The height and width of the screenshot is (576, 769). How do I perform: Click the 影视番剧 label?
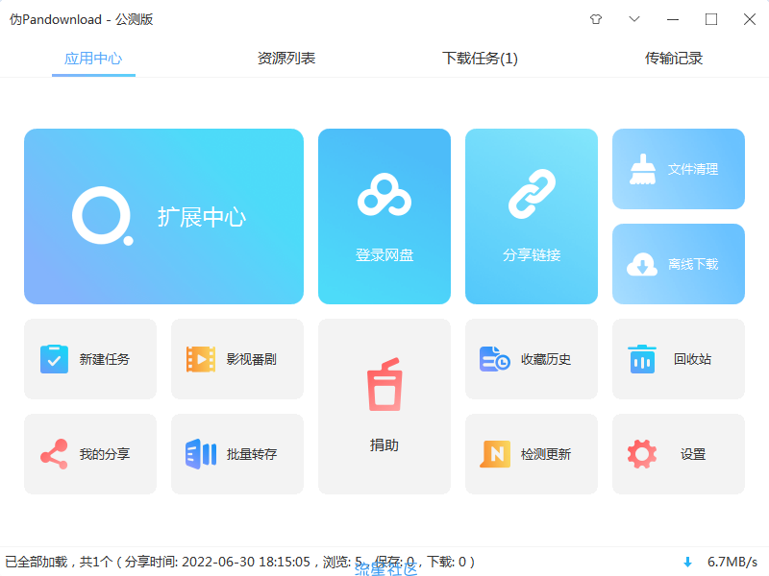click(x=252, y=359)
